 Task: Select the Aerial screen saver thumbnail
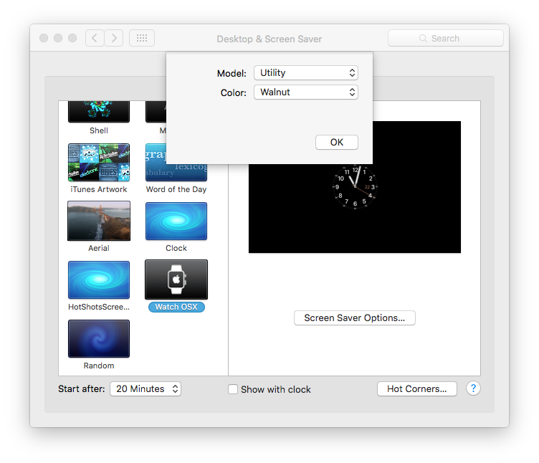tap(99, 221)
